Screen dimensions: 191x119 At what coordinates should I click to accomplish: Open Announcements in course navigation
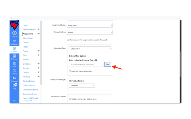point(29,30)
